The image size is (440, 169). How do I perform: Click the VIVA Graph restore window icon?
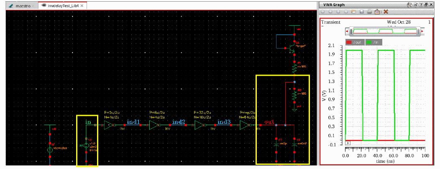coord(426,5)
